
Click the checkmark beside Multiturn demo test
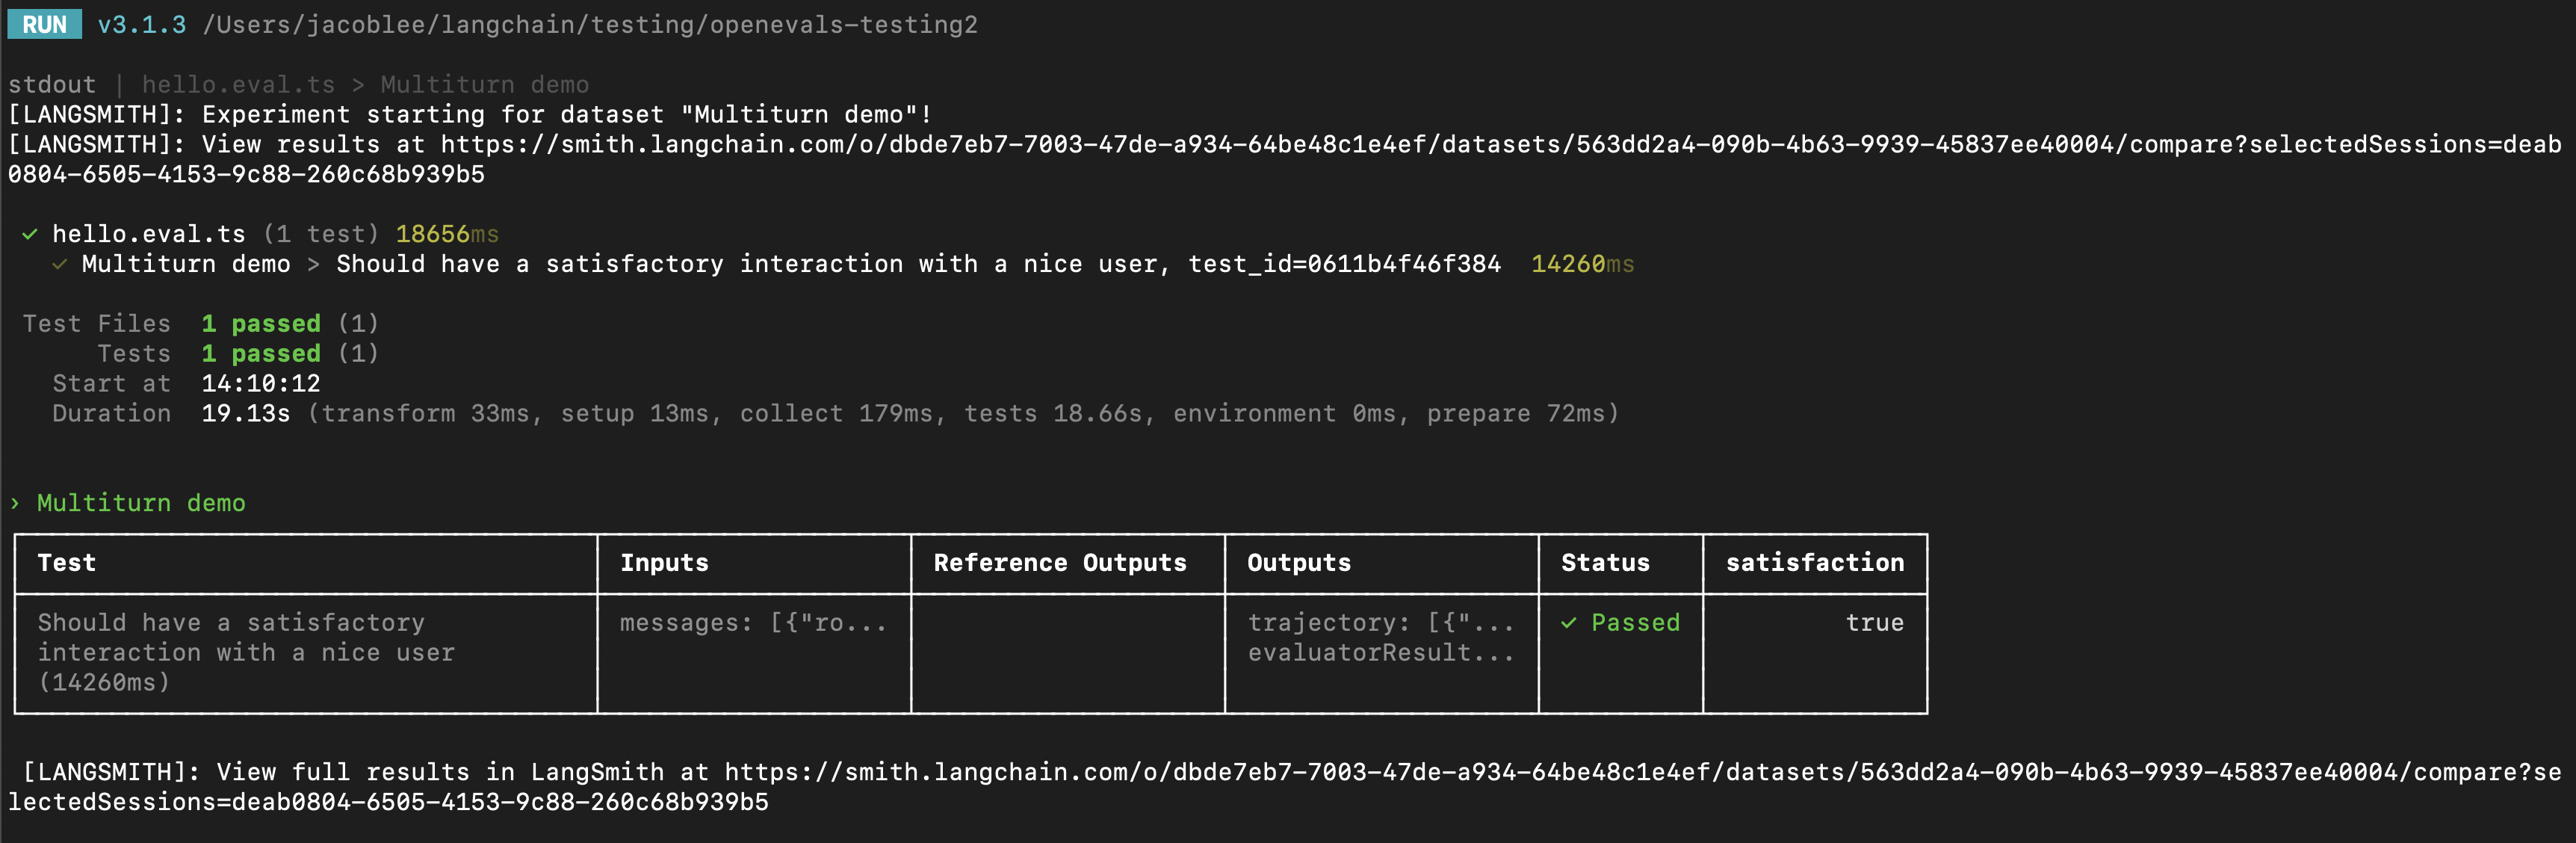click(60, 264)
